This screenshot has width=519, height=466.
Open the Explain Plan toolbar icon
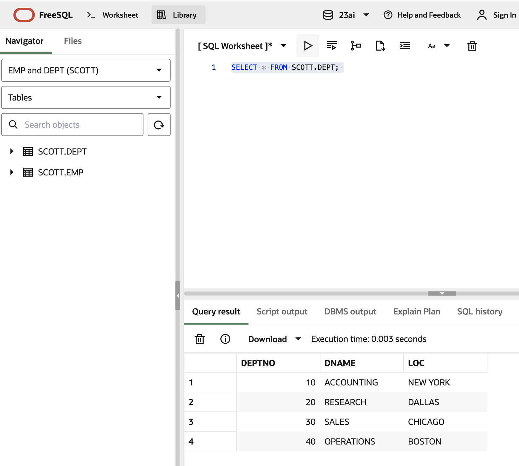coord(356,46)
